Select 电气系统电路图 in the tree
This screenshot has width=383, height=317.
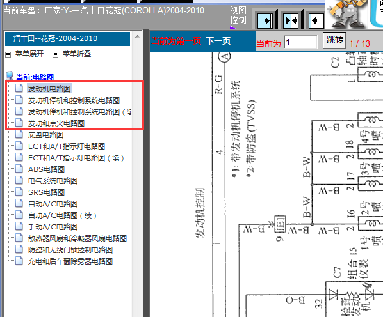point(53,181)
